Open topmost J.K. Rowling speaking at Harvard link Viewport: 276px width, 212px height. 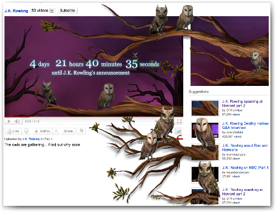pyautogui.click(x=242, y=103)
